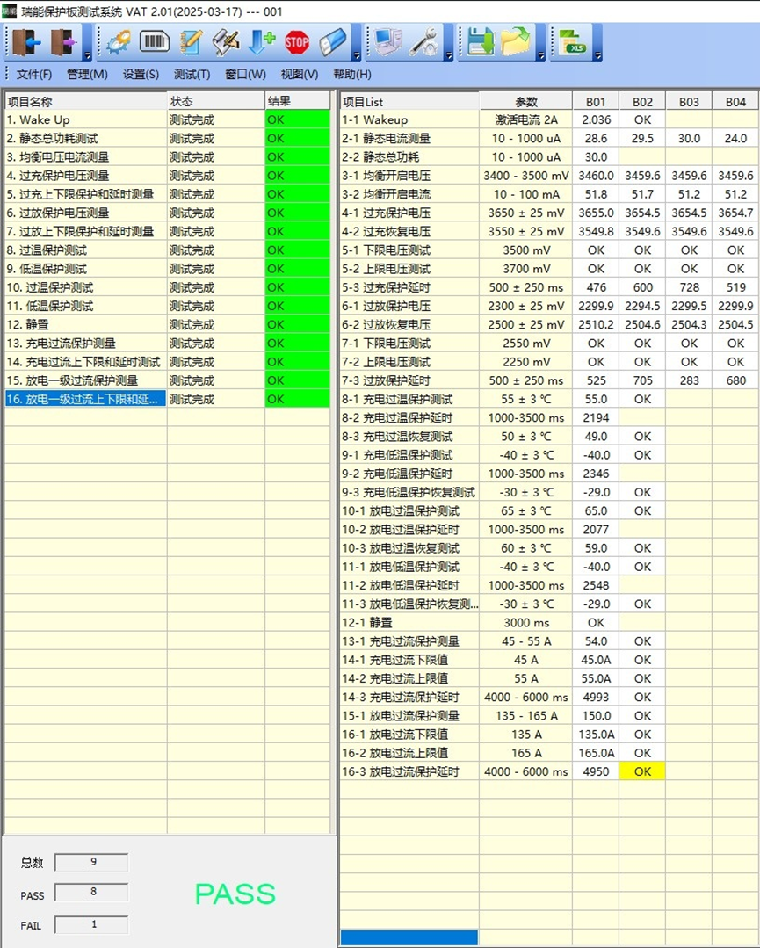The width and height of the screenshot is (760, 948).
Task: Click the map and pen toolbar icon
Action: 226,42
